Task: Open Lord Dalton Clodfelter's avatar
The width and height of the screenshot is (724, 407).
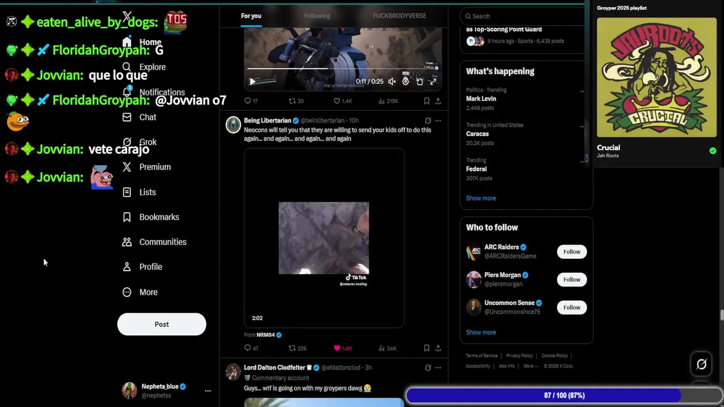Action: [x=233, y=371]
